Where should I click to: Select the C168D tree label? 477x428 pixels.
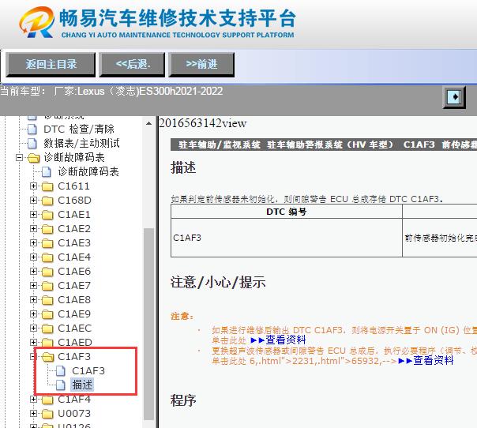(x=74, y=200)
